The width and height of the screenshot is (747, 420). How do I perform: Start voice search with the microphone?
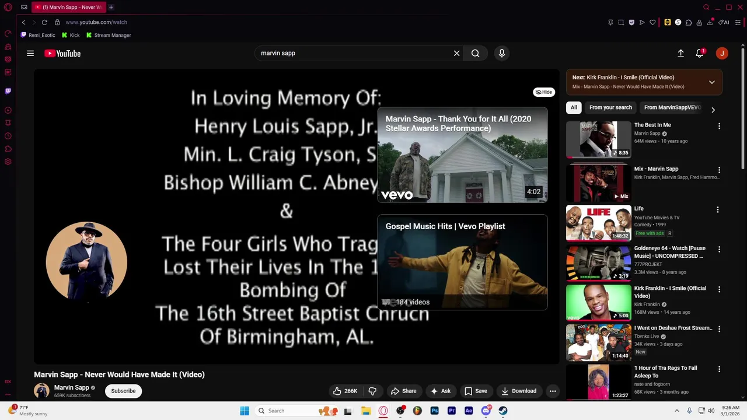coord(501,53)
